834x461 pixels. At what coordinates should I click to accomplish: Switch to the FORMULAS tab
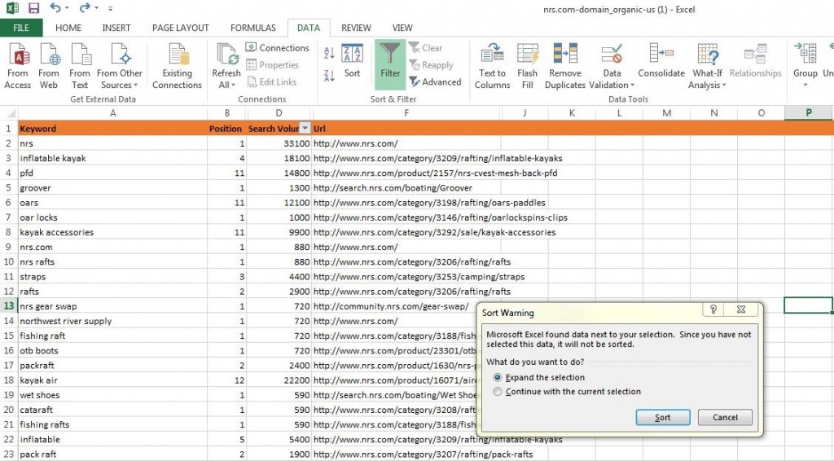click(253, 28)
